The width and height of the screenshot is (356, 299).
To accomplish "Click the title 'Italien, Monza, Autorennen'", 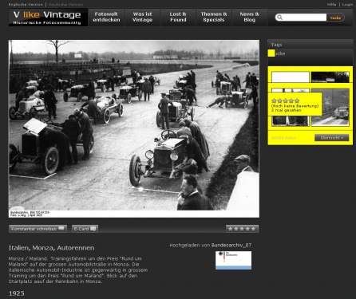I will click(x=51, y=248).
